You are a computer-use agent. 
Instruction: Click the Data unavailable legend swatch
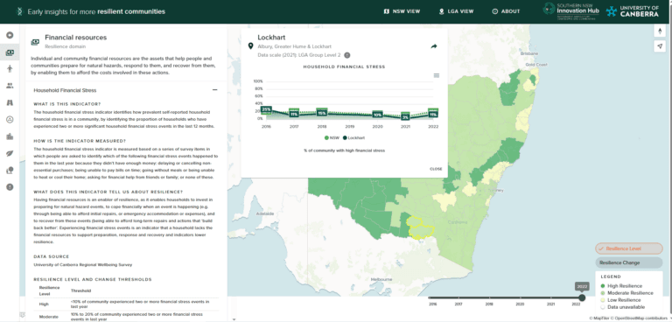[x=603, y=307]
